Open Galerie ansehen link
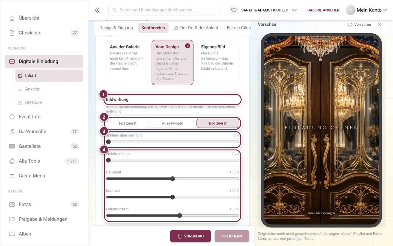393x246 pixels. (x=323, y=10)
